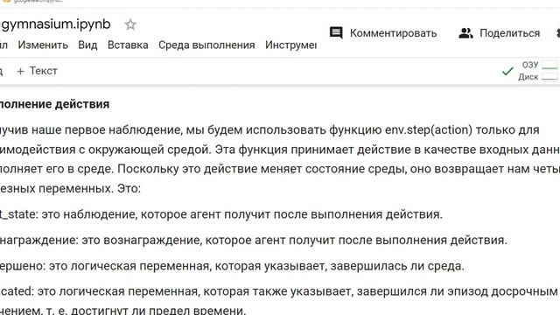Click the gymnasium.ipynb notebook title
The image size is (560, 315).
56,24
